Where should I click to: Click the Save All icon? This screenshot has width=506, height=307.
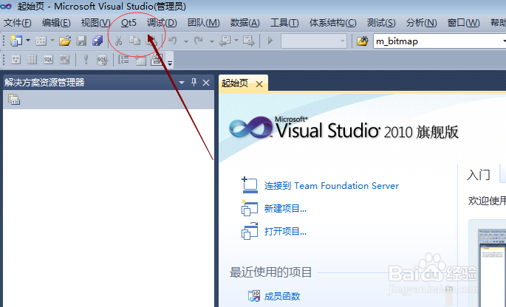pyautogui.click(x=97, y=41)
